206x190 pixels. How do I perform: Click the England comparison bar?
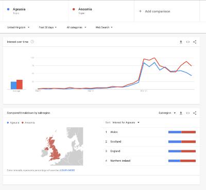coord(182,151)
